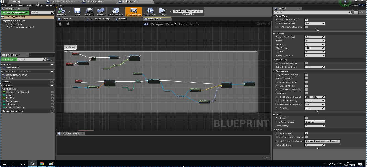The height and width of the screenshot is (167, 367).
Task: Enable Allow Tick Before Begin Play
Action: [x=306, y=27]
